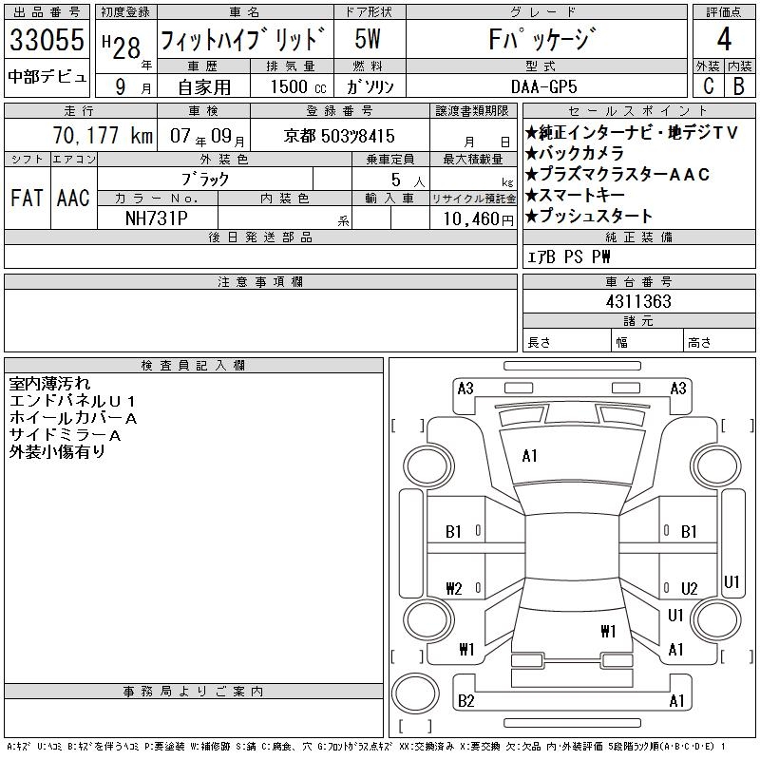This screenshot has width=760, height=760.
Task: Click the shift type FAT
Action: (27, 198)
